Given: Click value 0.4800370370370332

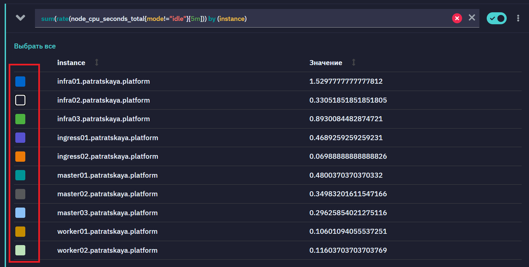Looking at the screenshot, I should pos(346,175).
